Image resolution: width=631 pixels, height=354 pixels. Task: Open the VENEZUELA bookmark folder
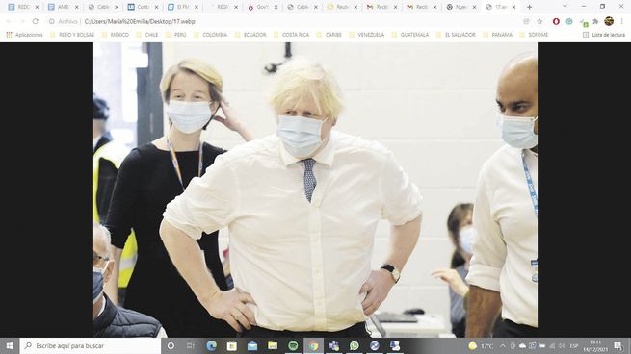click(367, 35)
